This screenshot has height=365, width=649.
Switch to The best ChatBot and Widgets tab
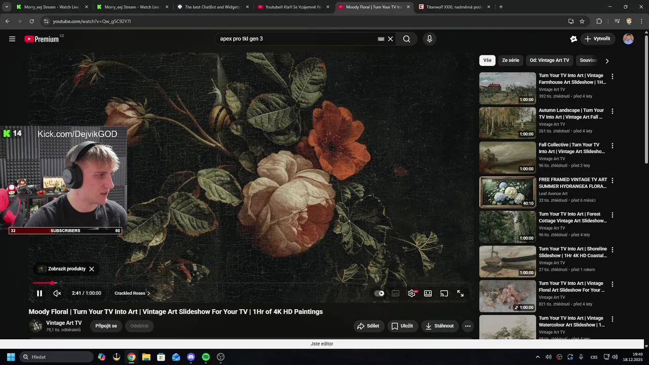click(213, 7)
